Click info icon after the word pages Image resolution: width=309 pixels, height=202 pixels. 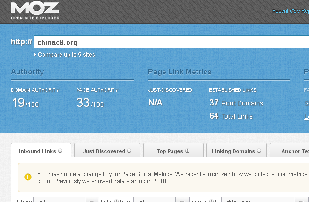tap(211, 201)
